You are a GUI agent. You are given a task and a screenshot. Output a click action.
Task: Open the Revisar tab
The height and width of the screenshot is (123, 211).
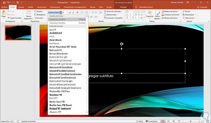93,7
